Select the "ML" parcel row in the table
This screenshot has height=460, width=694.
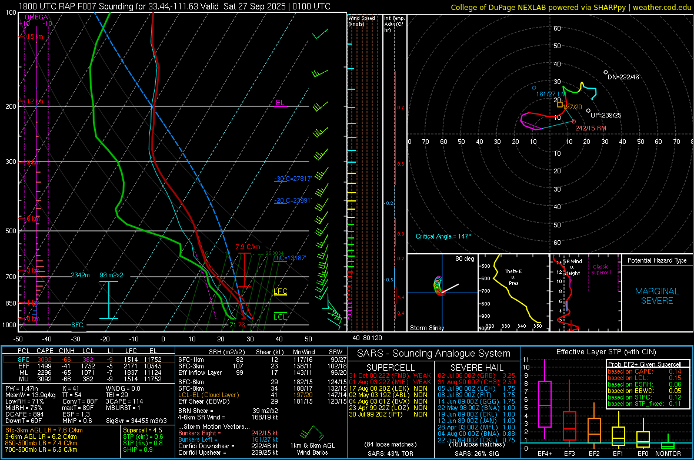tap(89, 372)
